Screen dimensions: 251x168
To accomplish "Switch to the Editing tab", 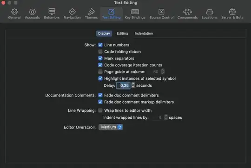I will [x=122, y=33].
